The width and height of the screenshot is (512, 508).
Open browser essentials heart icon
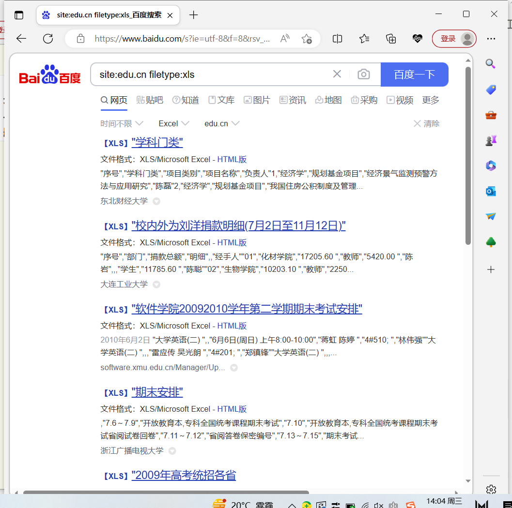click(x=418, y=39)
